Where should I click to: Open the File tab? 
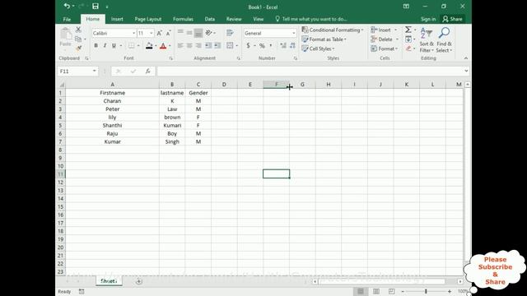67,19
